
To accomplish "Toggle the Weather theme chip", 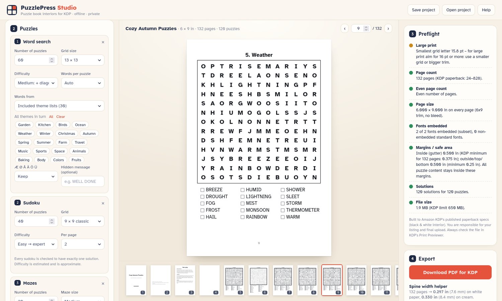I will coord(25,133).
